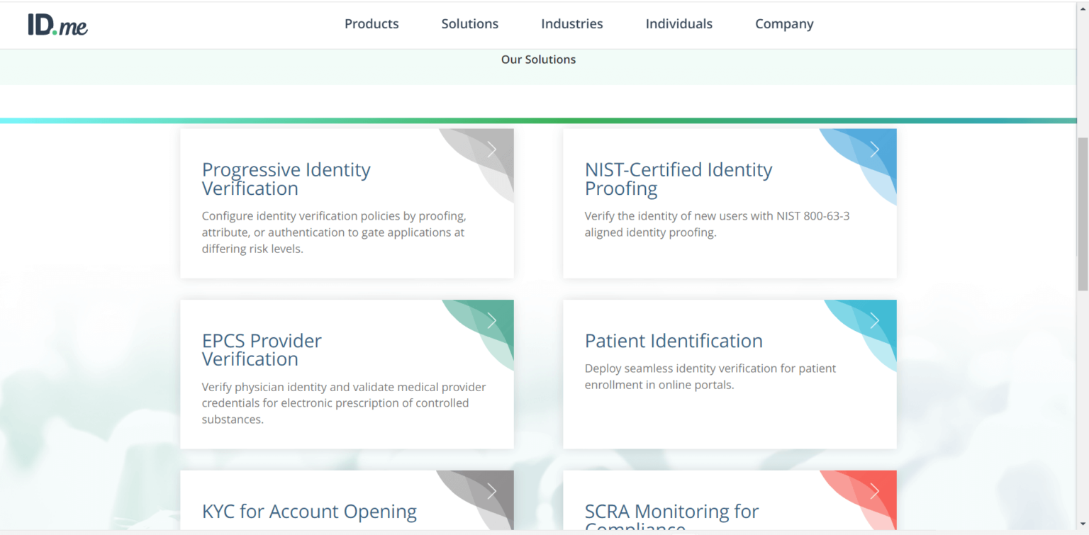Click arrow on Progressive Identity Verification card
This screenshot has width=1089, height=535.
point(491,150)
